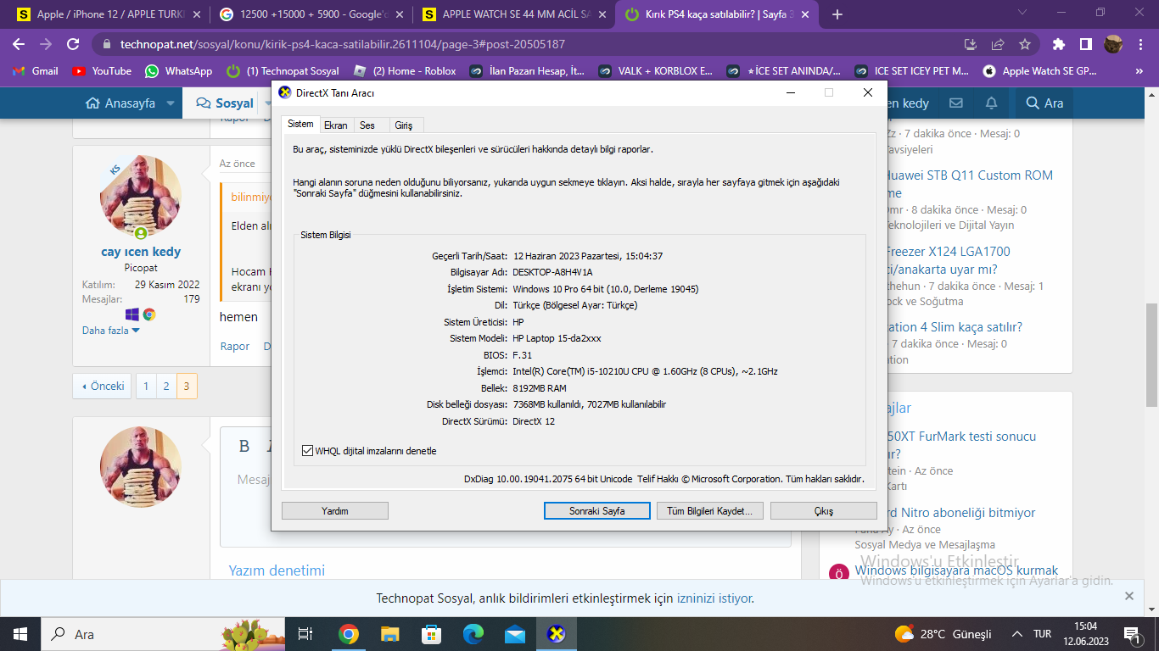The image size is (1159, 651).
Task: Click Sonraki Sayfa button
Action: tap(597, 511)
